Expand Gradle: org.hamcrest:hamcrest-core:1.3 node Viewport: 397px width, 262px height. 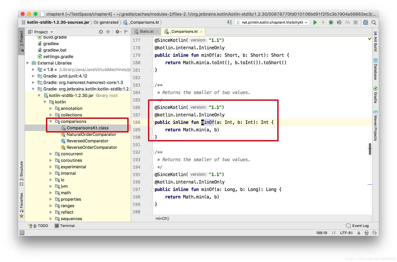point(33,83)
